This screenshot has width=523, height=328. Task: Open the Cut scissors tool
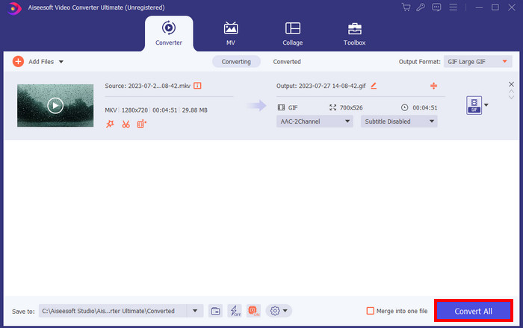126,124
